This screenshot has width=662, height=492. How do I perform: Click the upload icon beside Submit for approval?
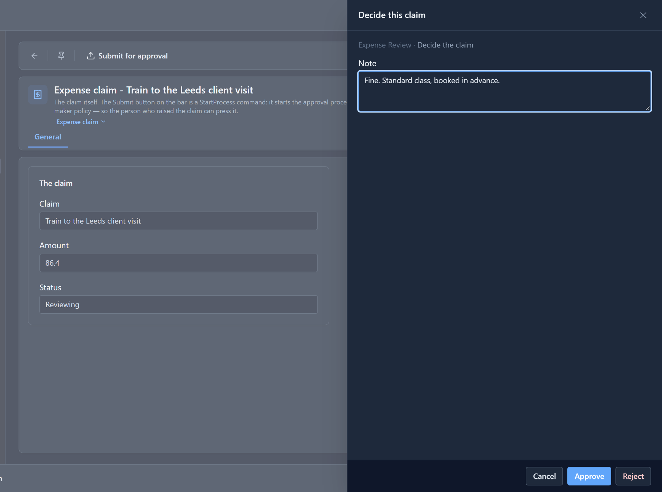[x=91, y=56]
